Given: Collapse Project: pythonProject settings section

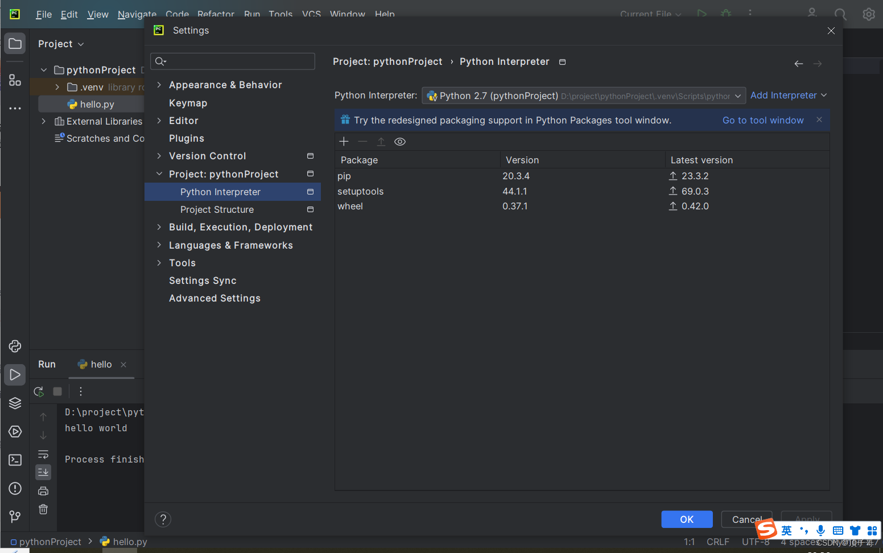Looking at the screenshot, I should [x=159, y=174].
